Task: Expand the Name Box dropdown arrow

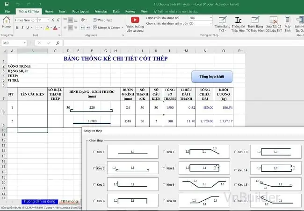Action: [x=25, y=43]
